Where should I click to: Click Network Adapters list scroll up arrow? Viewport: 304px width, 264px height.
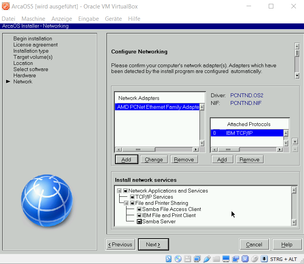(x=202, y=107)
